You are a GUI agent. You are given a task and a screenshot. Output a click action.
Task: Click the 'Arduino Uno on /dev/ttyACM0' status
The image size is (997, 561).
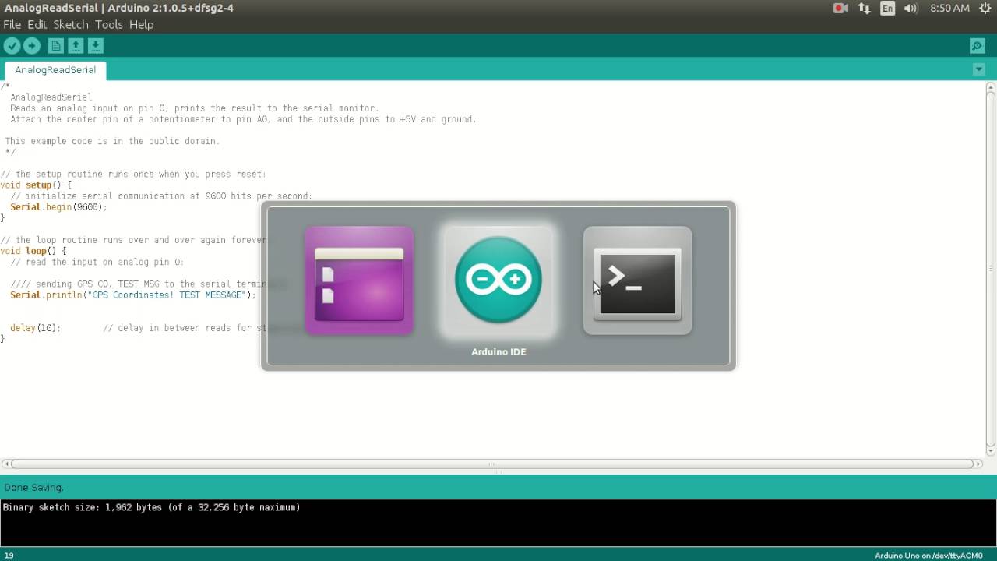click(928, 556)
